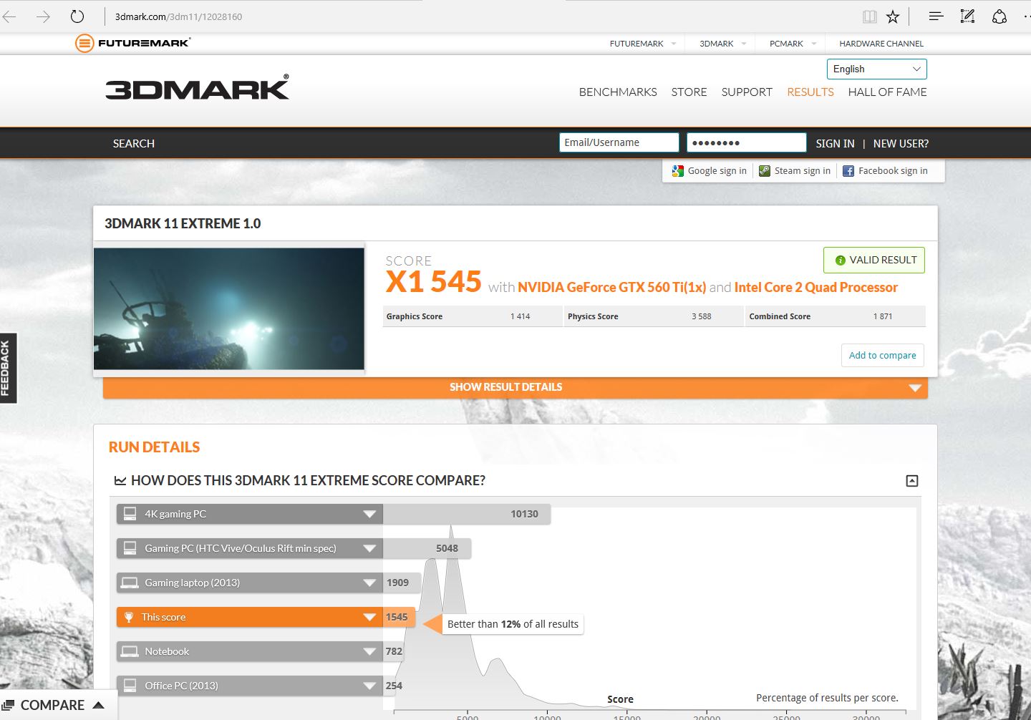Click the Intel Core 2 Quad Processor link
The width and height of the screenshot is (1031, 720).
(815, 288)
